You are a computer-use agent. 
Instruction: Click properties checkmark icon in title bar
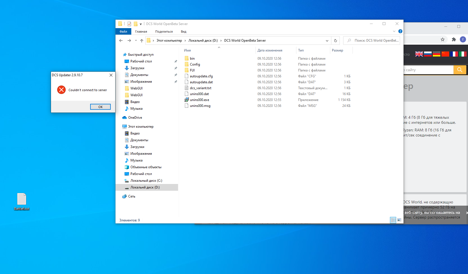tap(129, 24)
